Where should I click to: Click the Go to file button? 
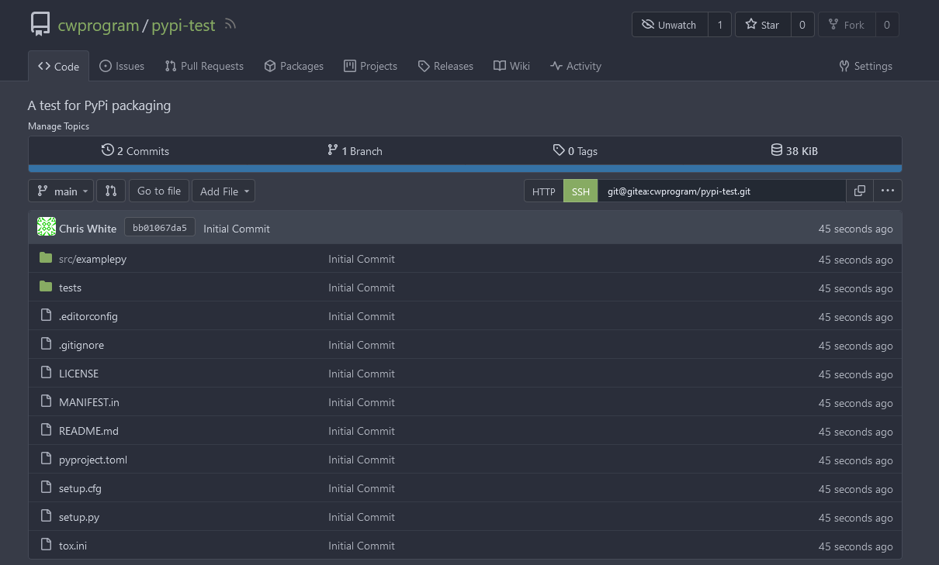(159, 191)
